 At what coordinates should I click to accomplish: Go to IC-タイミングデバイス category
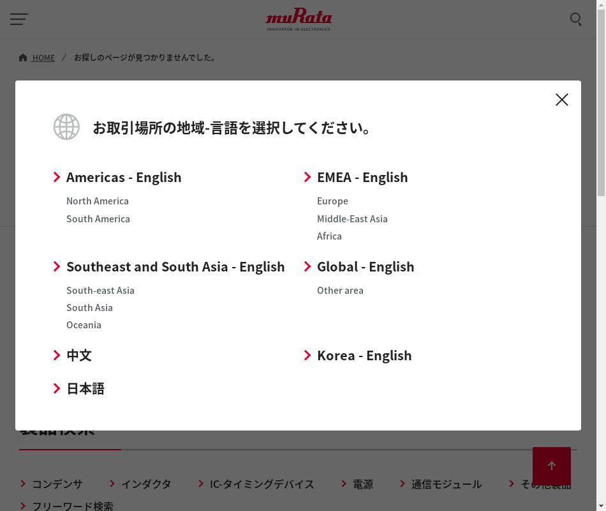pos(262,484)
